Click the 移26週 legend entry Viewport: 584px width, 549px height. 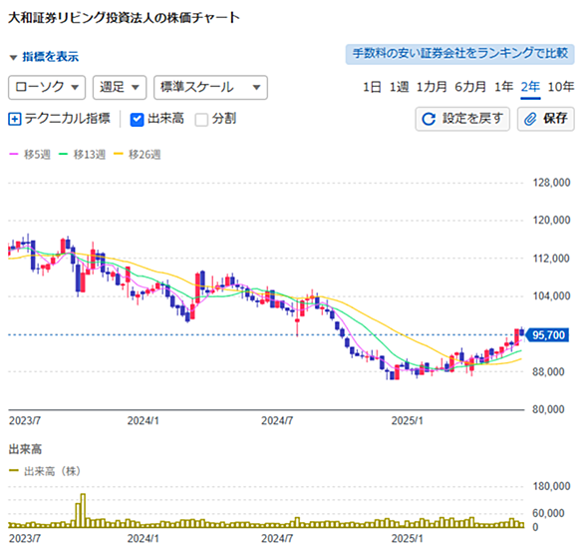pos(138,155)
